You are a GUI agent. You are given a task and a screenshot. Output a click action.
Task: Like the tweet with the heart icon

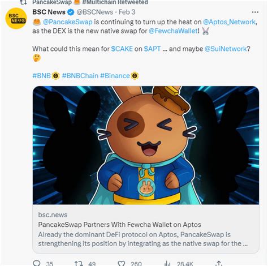[x=122, y=263]
